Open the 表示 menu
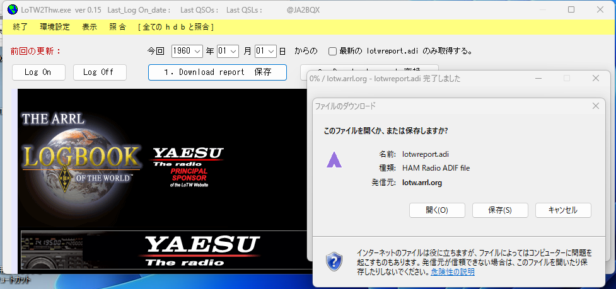The image size is (616, 289). 90,27
